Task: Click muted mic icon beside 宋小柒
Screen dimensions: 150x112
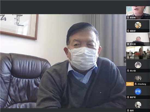Action: click(128, 71)
